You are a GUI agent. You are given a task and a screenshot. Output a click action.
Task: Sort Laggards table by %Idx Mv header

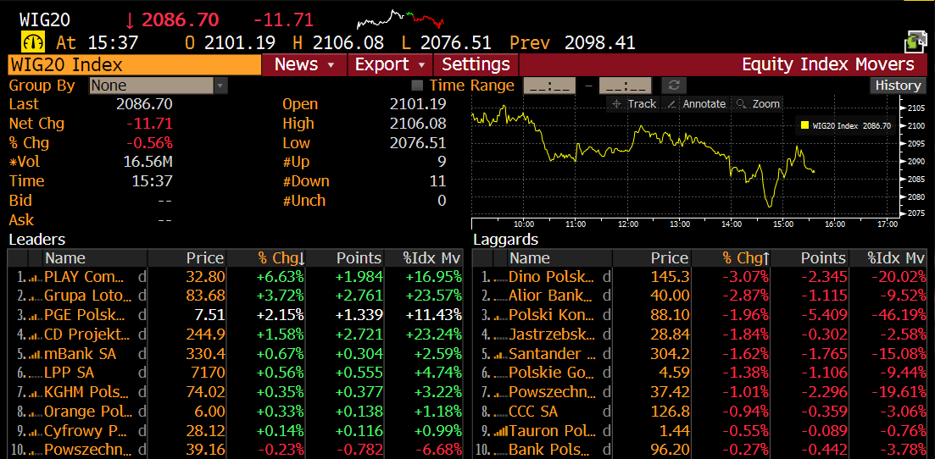888,258
